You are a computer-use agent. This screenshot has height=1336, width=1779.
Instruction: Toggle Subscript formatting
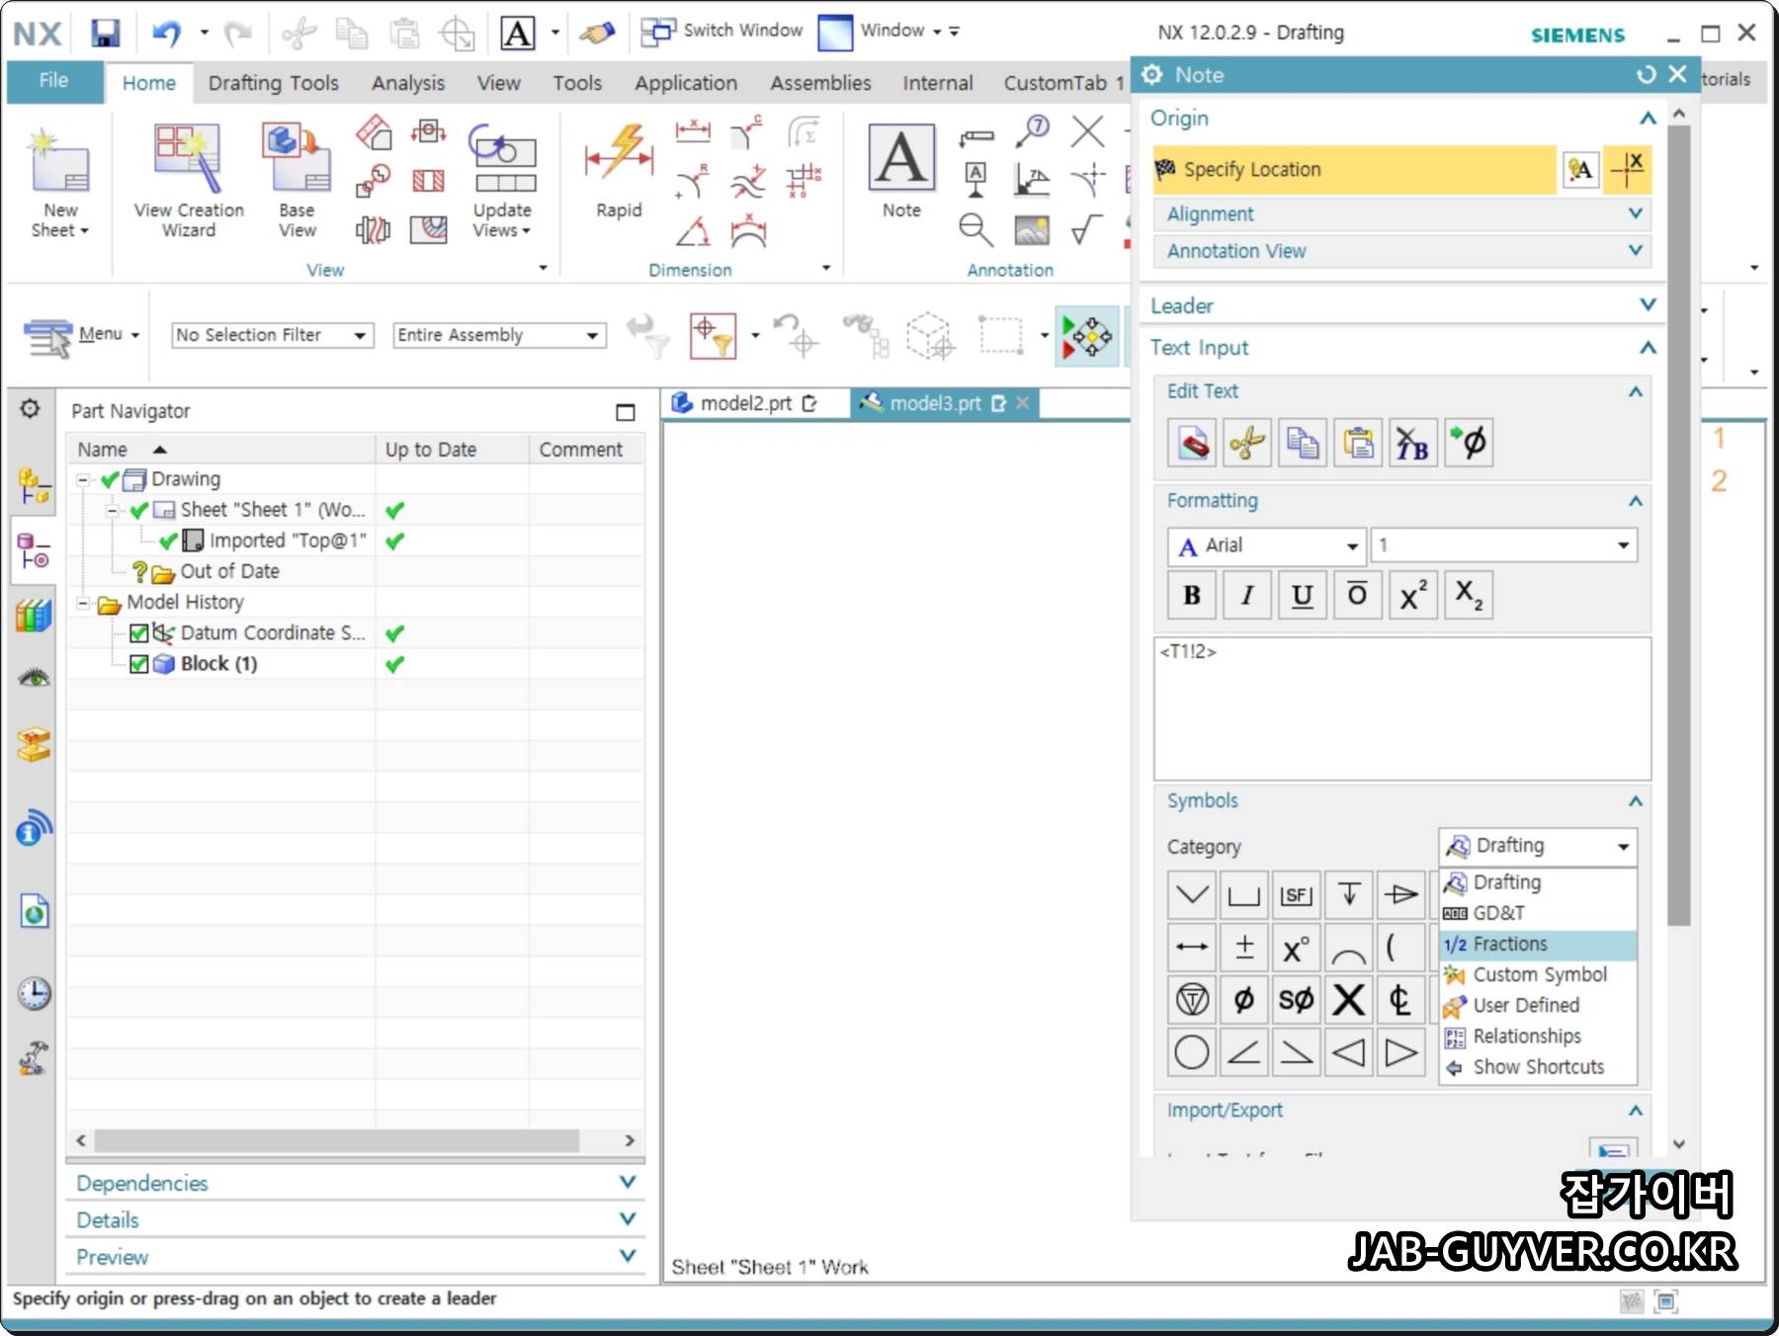pos(1469,595)
